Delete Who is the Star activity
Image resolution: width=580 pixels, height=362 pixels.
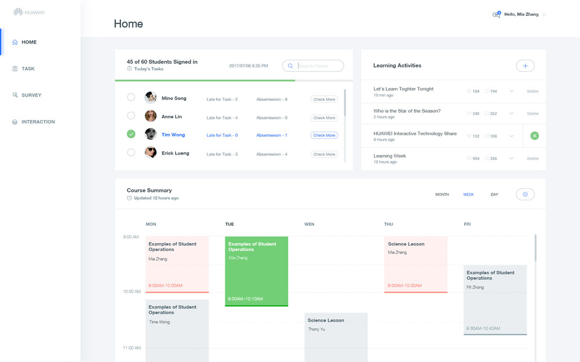click(533, 114)
